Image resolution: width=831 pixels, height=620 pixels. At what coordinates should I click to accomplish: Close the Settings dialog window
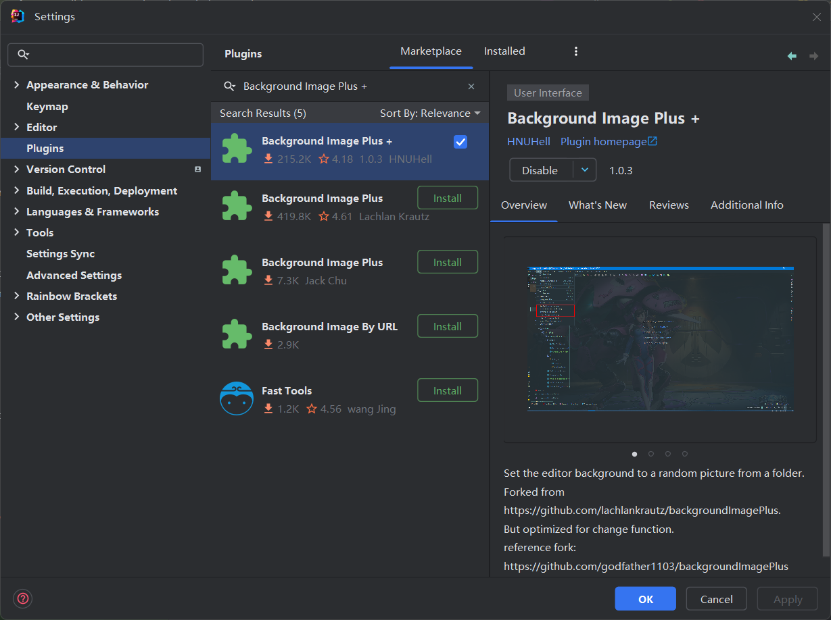click(x=817, y=17)
